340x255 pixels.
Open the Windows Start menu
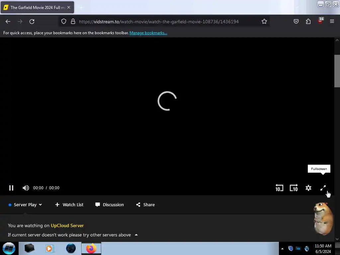pyautogui.click(x=9, y=248)
